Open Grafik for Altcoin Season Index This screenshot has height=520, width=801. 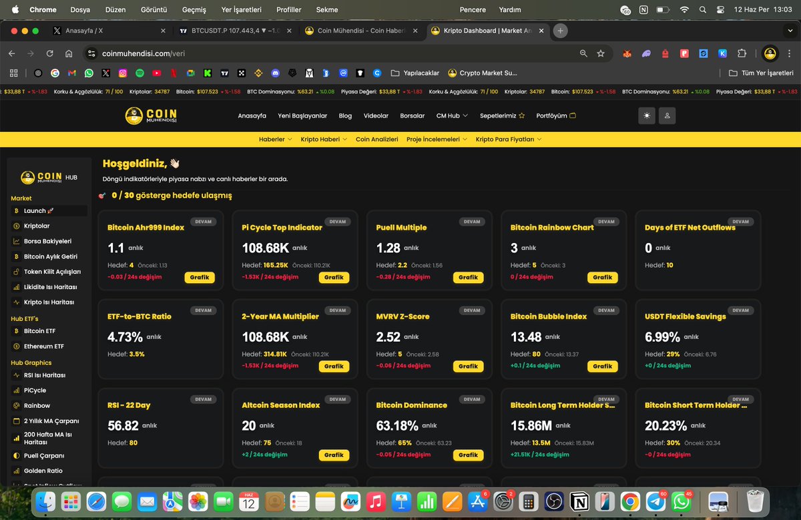(x=334, y=455)
